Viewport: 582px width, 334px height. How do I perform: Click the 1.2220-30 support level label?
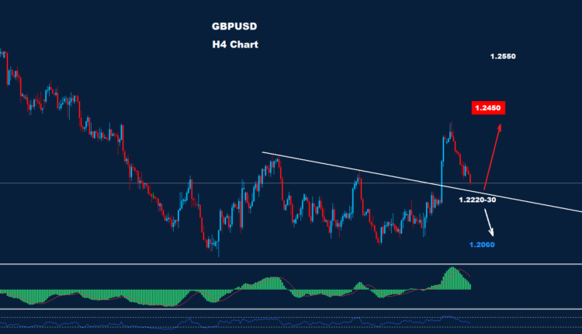click(x=477, y=200)
